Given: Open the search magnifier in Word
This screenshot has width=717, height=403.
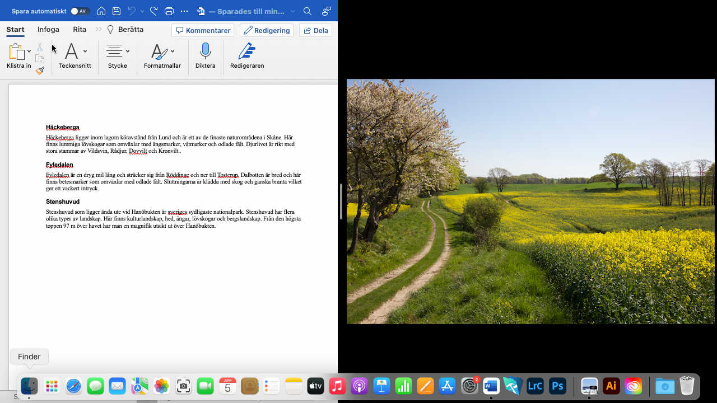Looking at the screenshot, I should coord(308,11).
